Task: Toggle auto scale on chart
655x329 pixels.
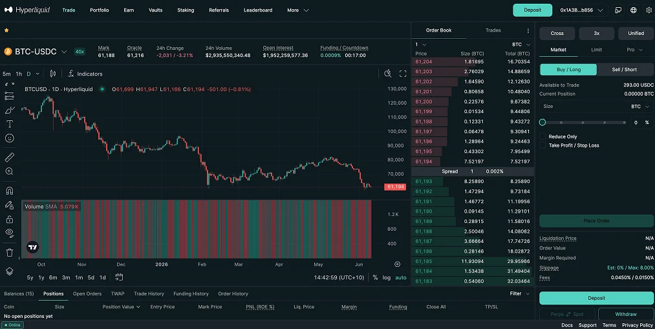Action: point(401,278)
